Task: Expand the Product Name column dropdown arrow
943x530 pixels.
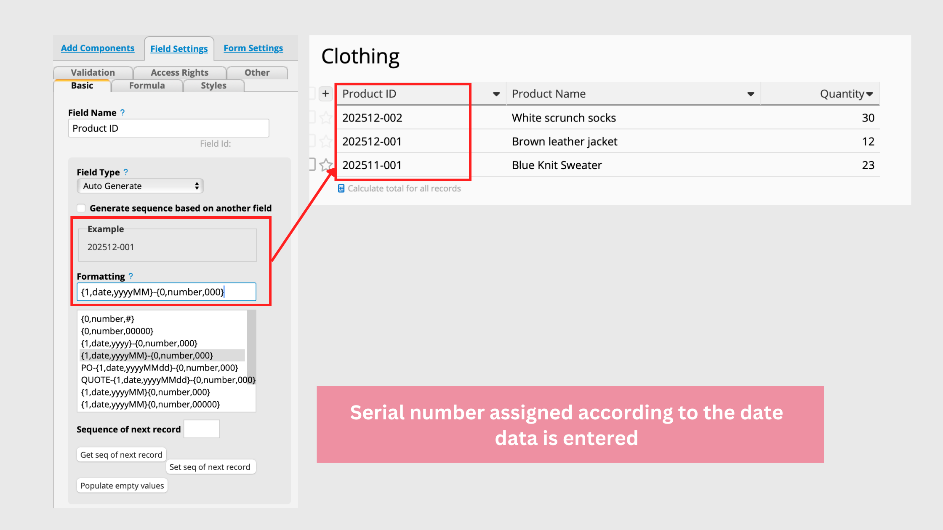Action: (751, 94)
